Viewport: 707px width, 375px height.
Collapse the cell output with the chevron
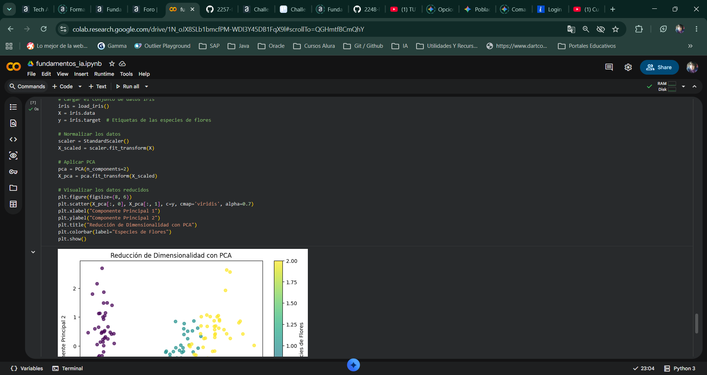(33, 252)
